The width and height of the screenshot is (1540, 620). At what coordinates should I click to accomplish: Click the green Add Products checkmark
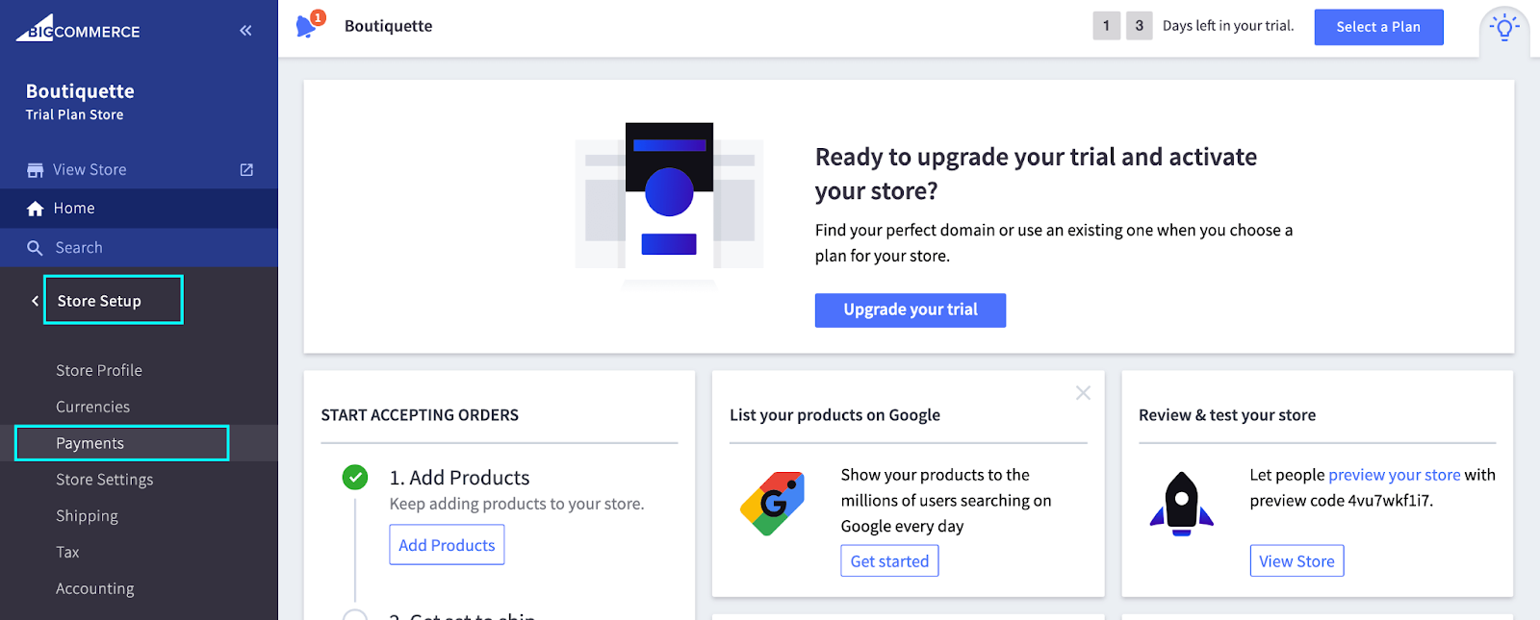(355, 477)
